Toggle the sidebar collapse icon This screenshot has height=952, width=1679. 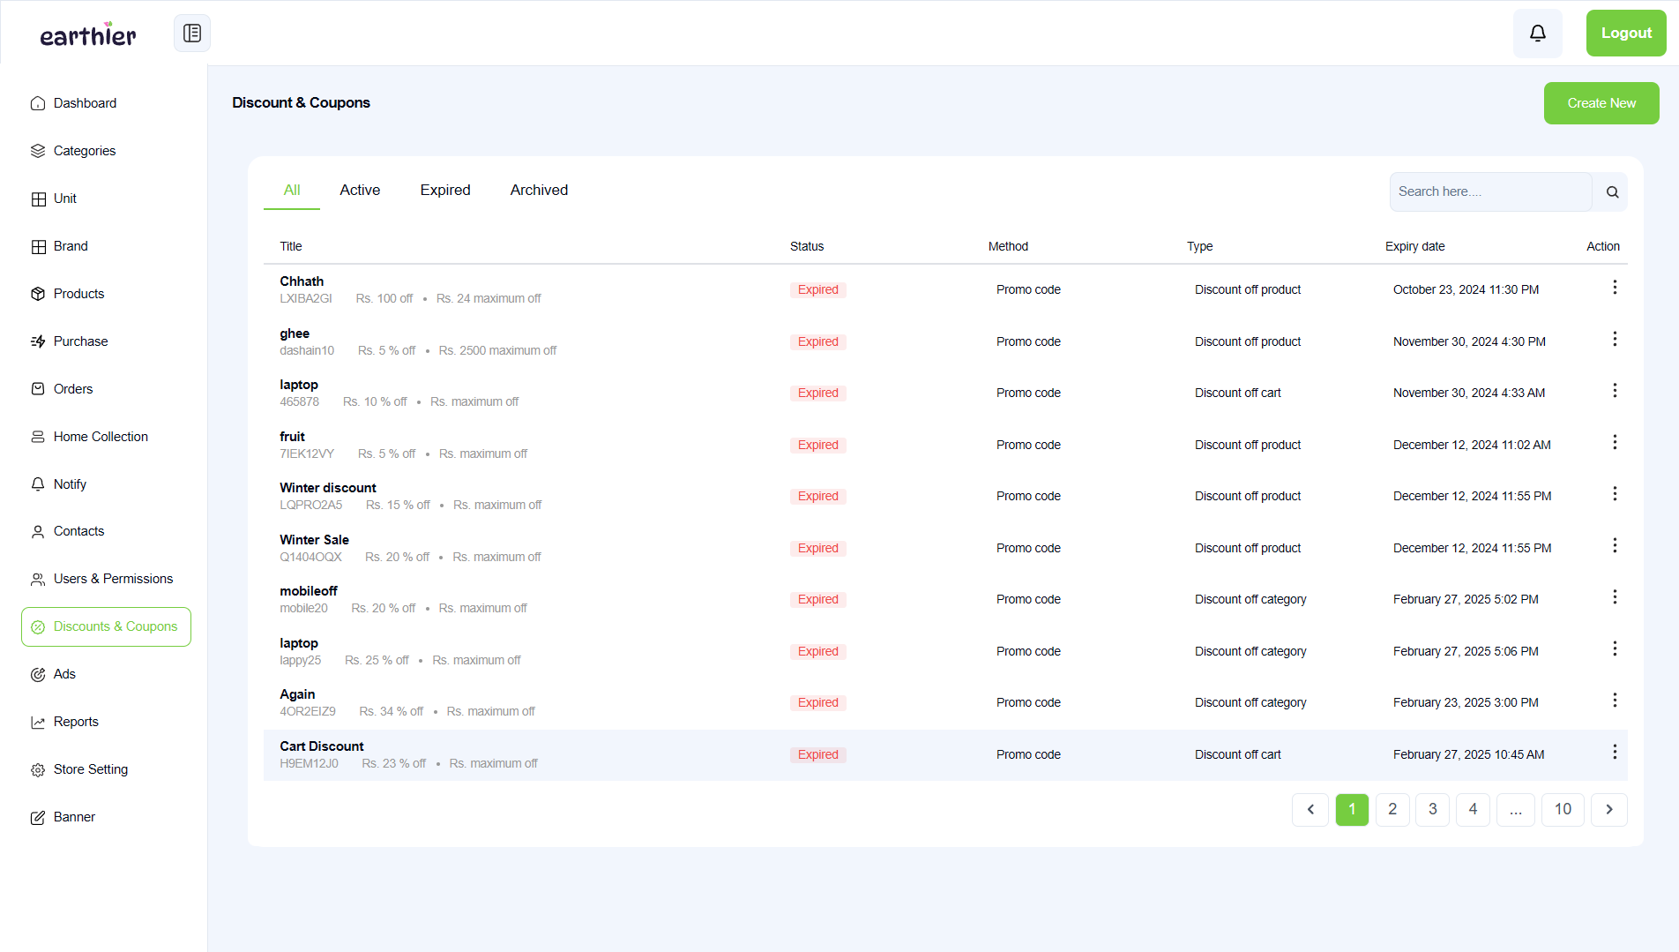[x=191, y=33]
